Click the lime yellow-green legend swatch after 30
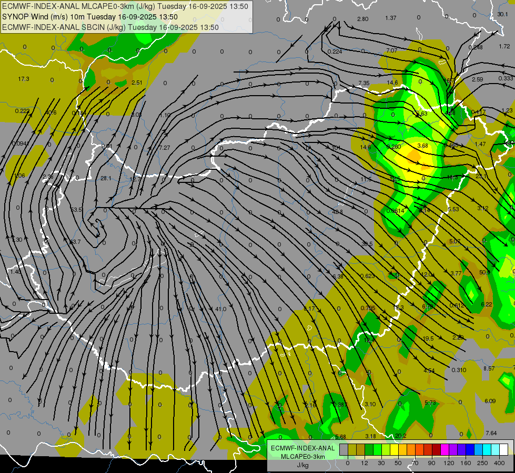The image size is (515, 473). coord(386,449)
